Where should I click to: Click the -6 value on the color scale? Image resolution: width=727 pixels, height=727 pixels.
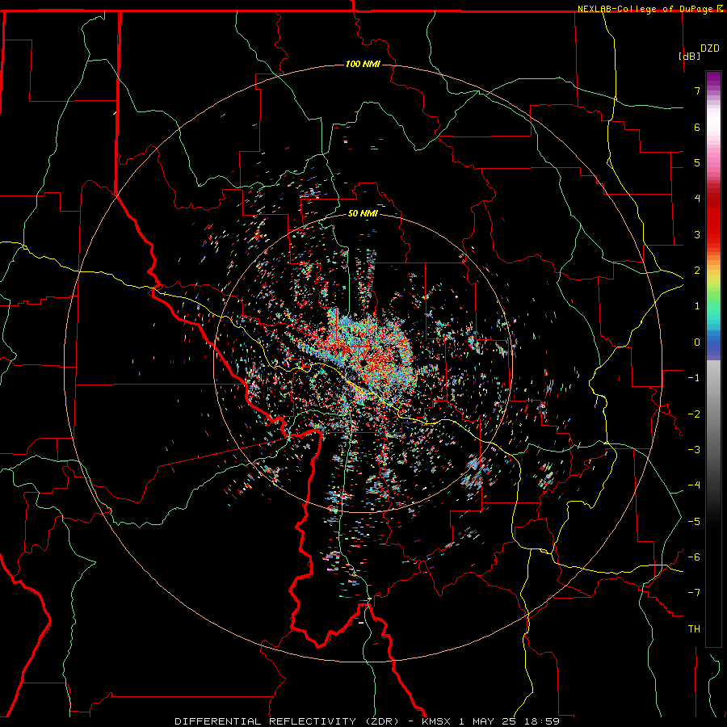click(694, 557)
